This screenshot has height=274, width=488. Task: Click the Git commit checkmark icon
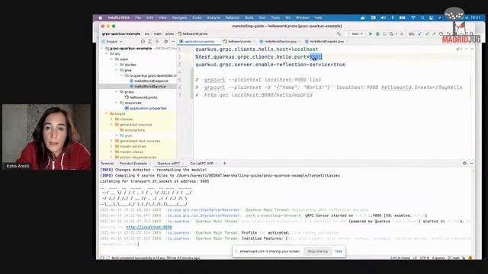pos(427,33)
